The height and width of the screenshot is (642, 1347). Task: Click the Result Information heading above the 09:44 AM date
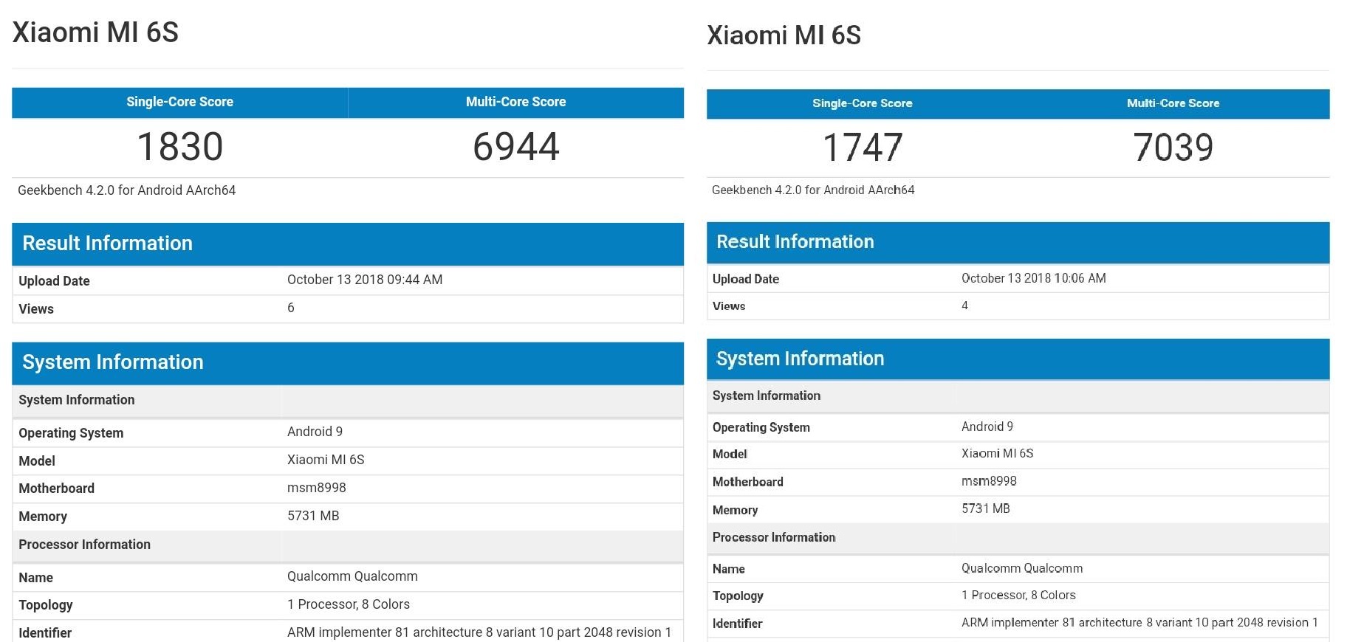point(107,244)
